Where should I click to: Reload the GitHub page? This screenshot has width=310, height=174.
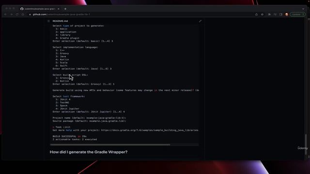tap(17, 14)
